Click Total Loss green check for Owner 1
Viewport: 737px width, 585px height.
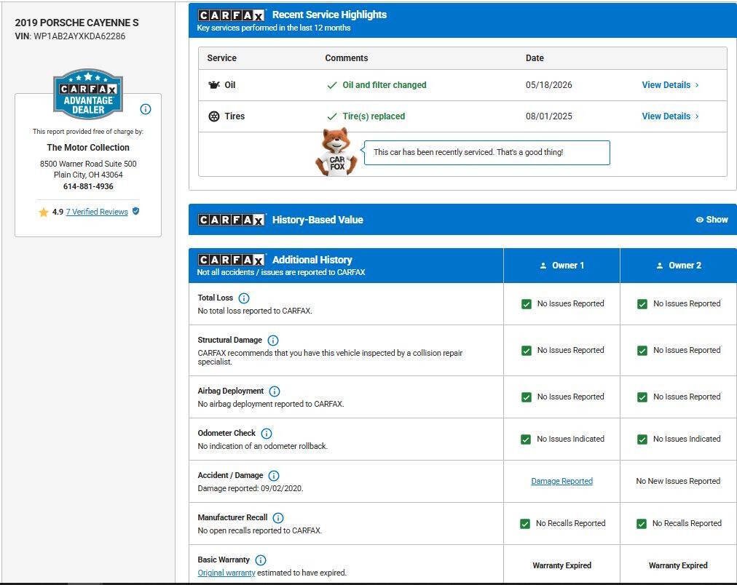(527, 304)
